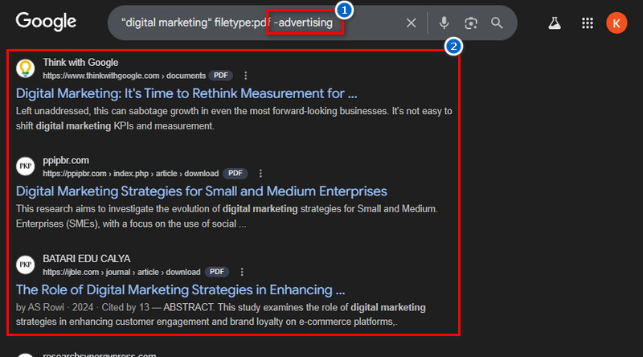Click the thinkwithgoogle.com documents URL
Image resolution: width=643 pixels, height=357 pixels.
[x=125, y=76]
